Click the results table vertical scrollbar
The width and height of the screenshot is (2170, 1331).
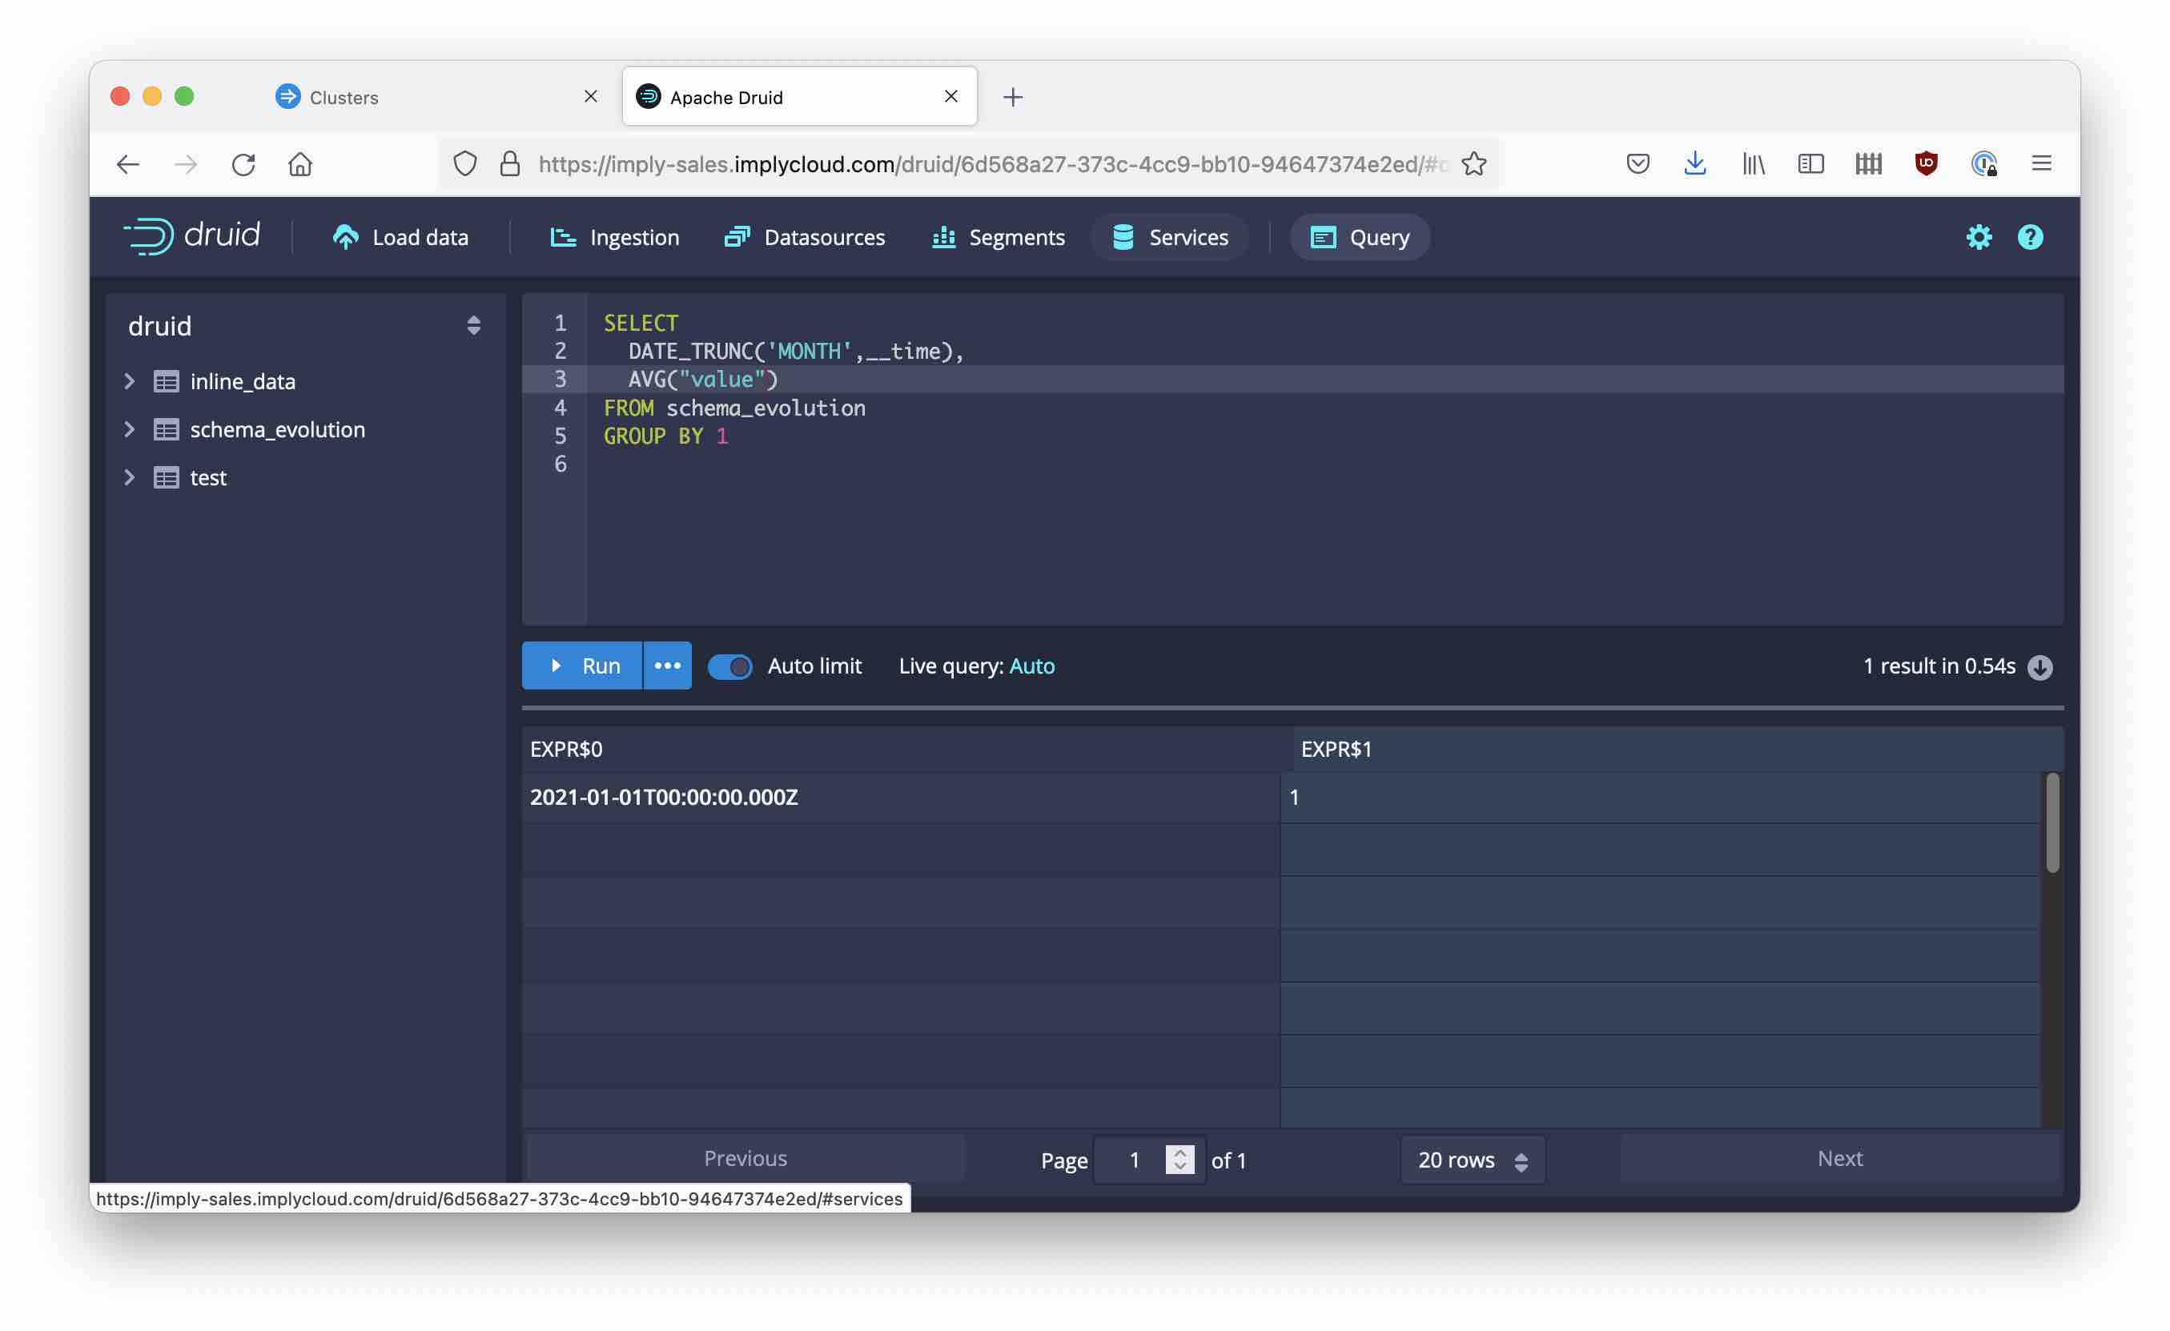tap(2052, 822)
